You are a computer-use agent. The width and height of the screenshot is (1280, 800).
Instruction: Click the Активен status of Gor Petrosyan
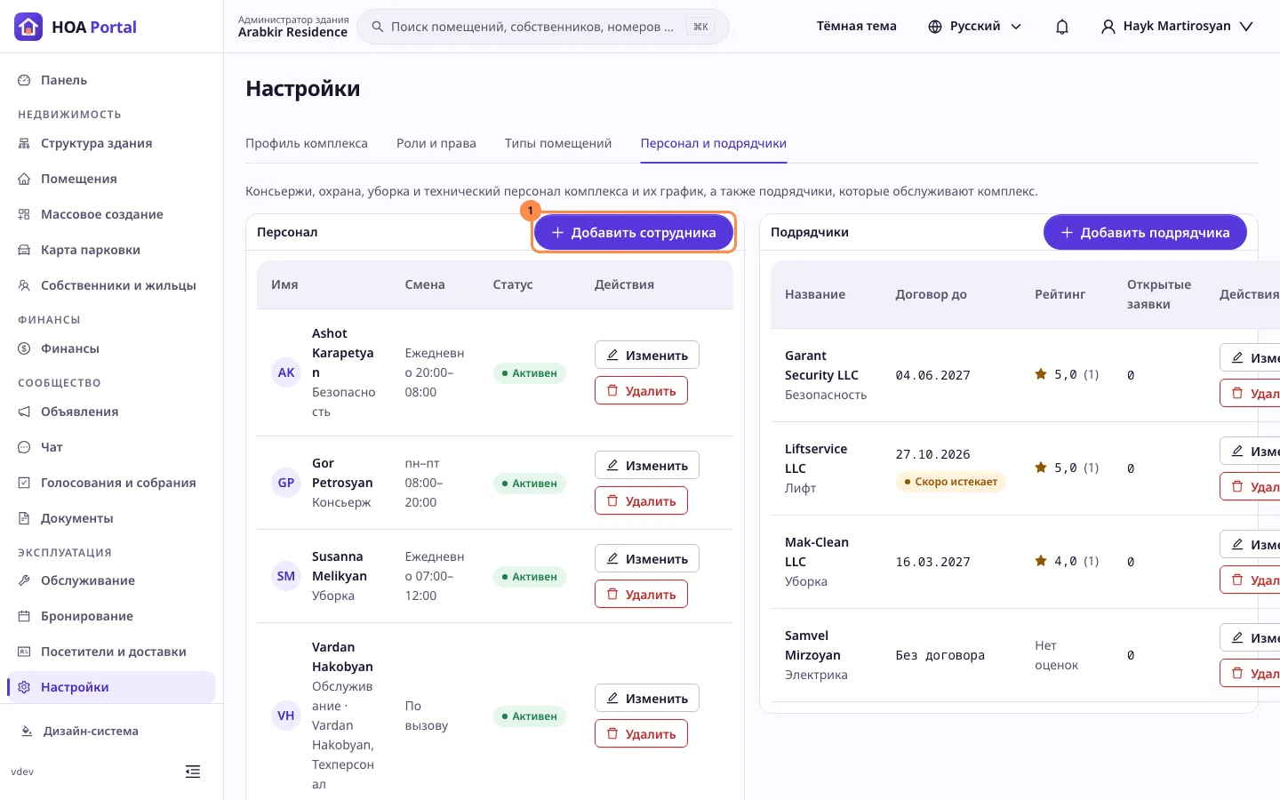[x=530, y=484]
